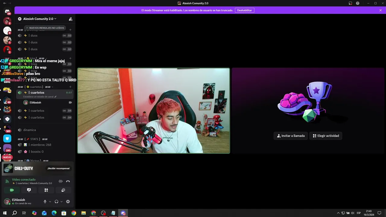Disconnect from the voice call
This screenshot has width=386, height=217.
(x=68, y=181)
